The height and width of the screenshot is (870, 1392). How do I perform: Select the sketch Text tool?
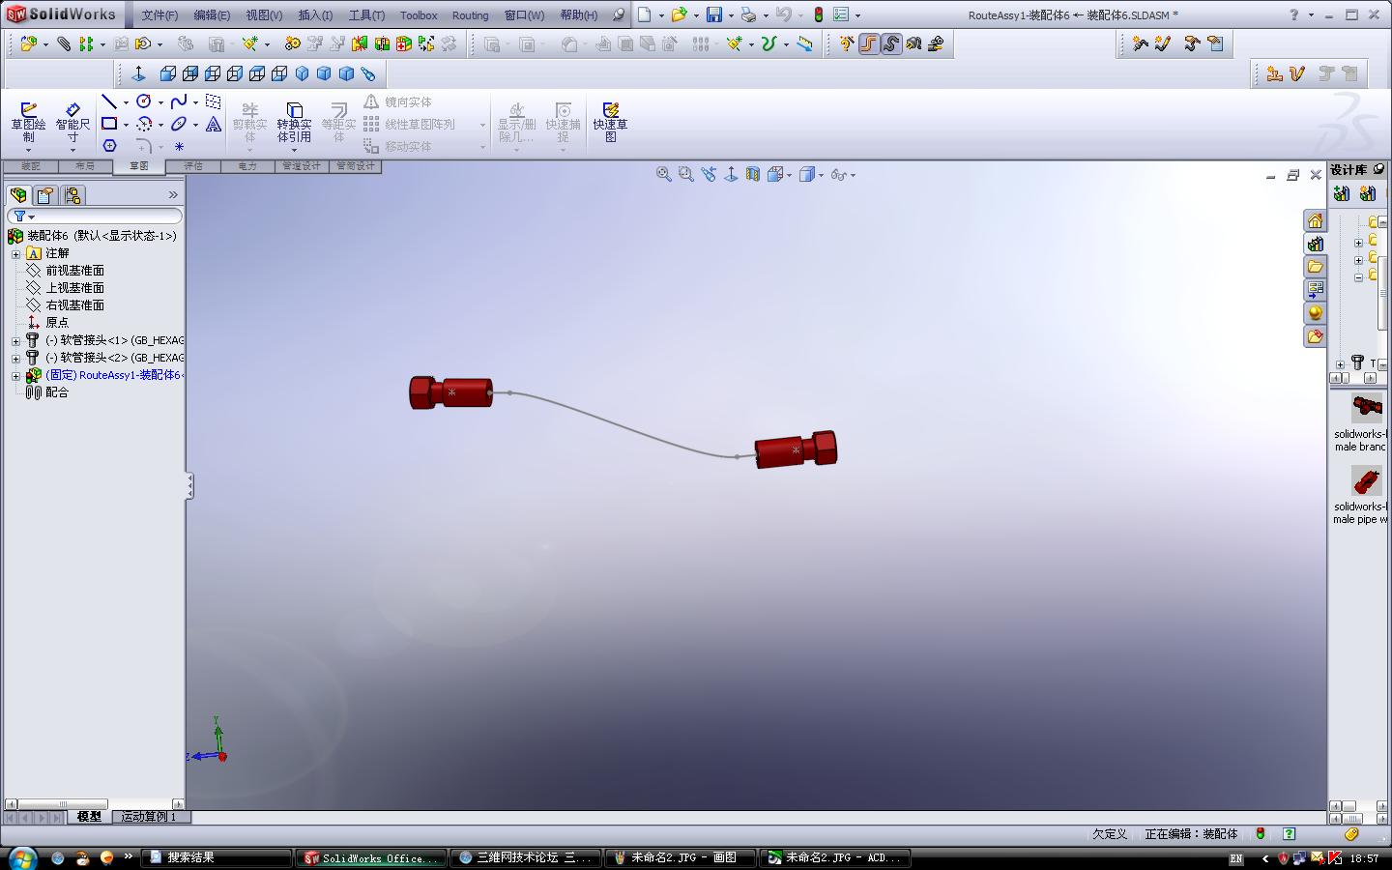(214, 124)
